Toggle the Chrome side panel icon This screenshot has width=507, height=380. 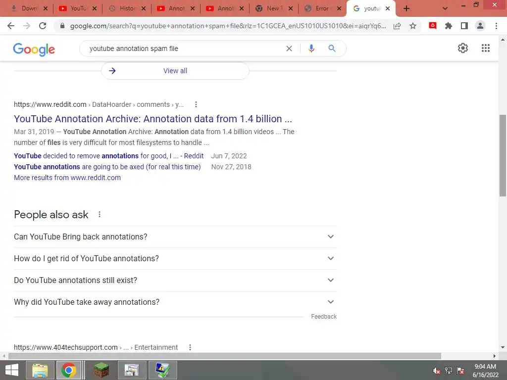(x=464, y=26)
